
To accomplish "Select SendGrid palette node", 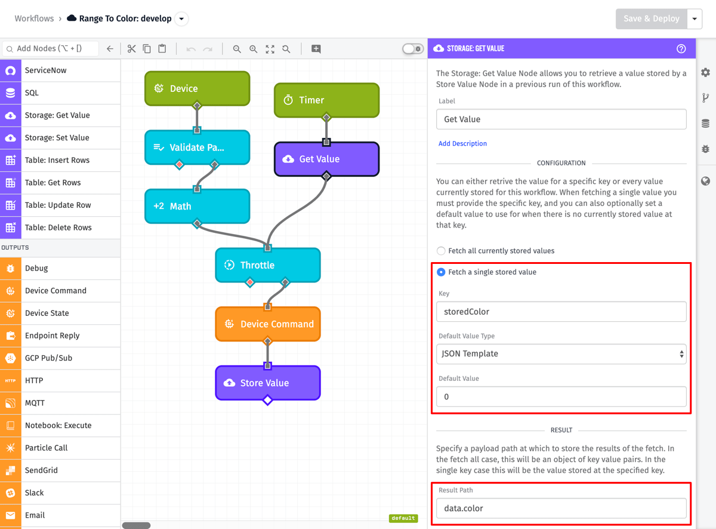I will click(x=60, y=470).
